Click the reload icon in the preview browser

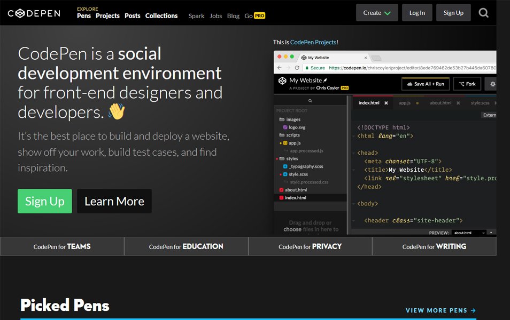(x=297, y=68)
